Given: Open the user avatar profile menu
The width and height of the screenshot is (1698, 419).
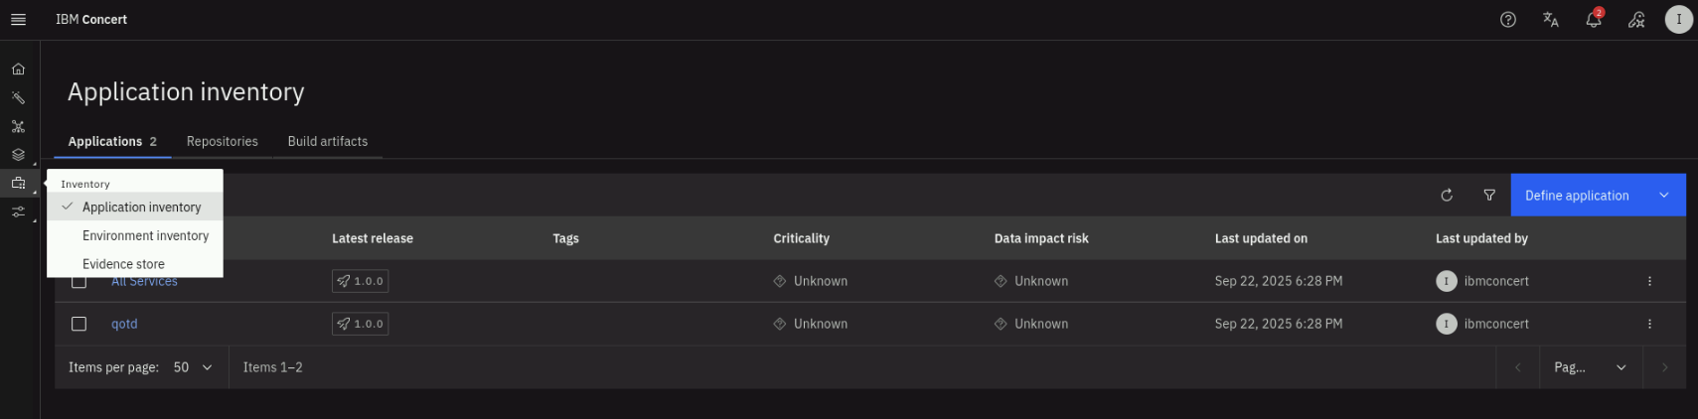Looking at the screenshot, I should click(1678, 19).
